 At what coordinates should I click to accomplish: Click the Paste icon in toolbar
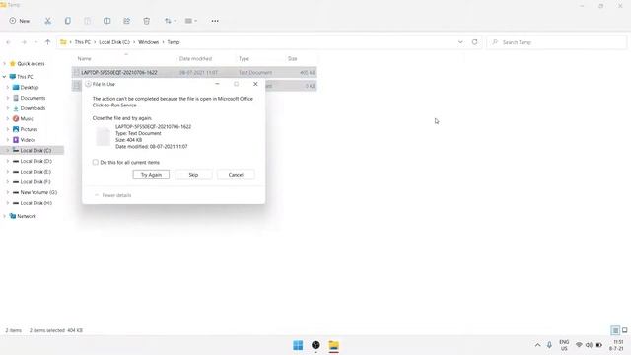tap(88, 21)
